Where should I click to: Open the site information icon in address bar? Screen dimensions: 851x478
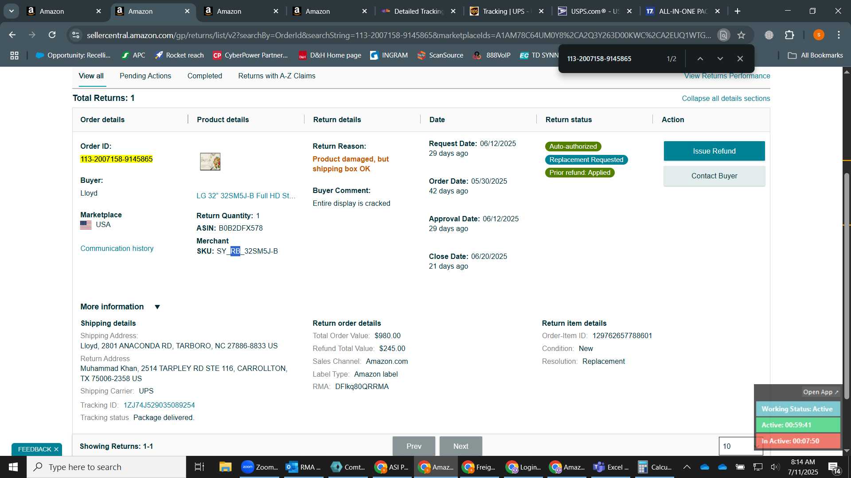[x=76, y=35]
